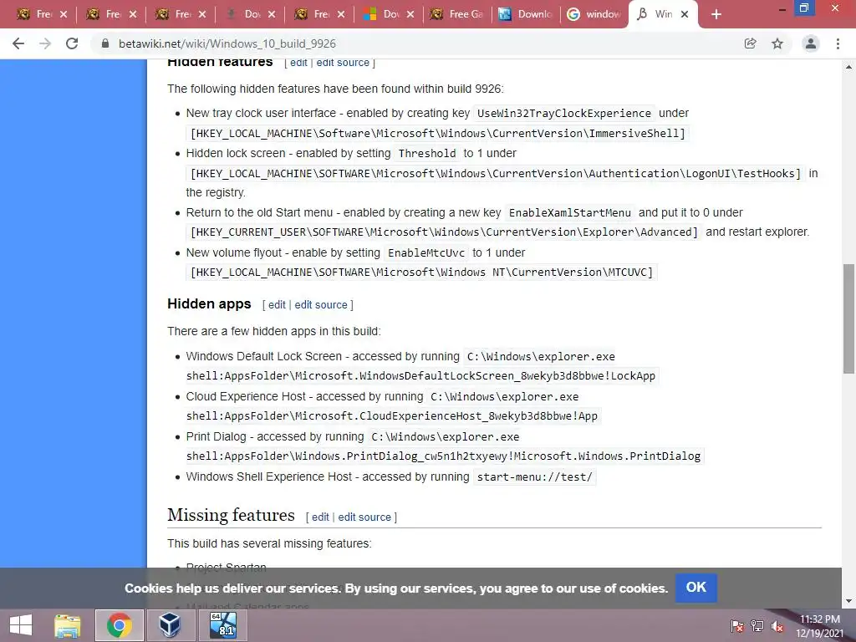Open VirtualBox from the taskbar

point(170,625)
